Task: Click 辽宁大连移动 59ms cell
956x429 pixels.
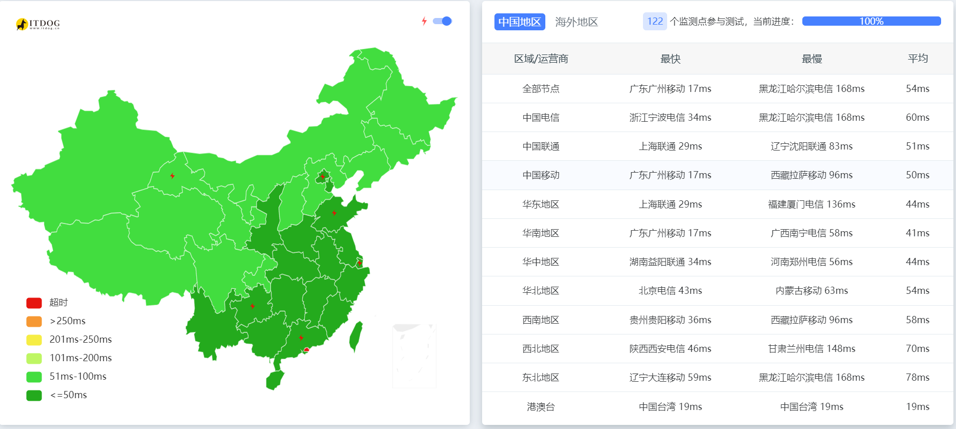Action: 670,378
